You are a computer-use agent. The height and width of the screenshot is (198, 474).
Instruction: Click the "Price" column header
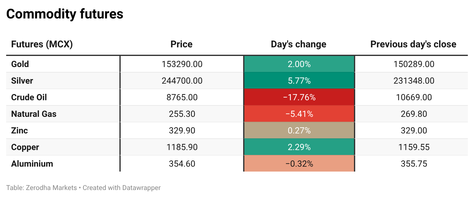pyautogui.click(x=181, y=44)
